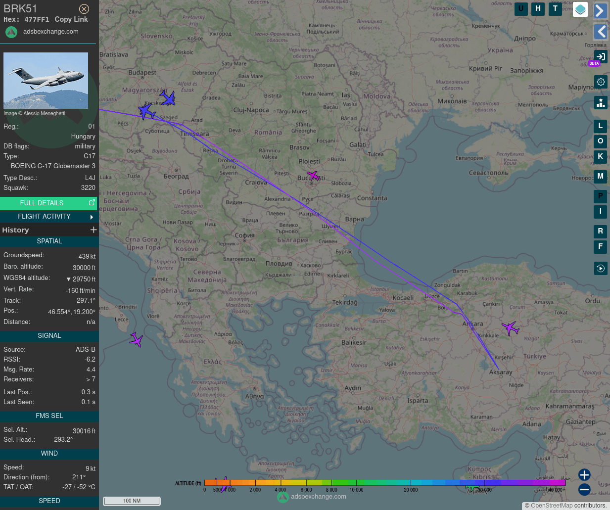The image size is (610, 510).
Task: Open the settings gear panel
Action: pyautogui.click(x=601, y=82)
